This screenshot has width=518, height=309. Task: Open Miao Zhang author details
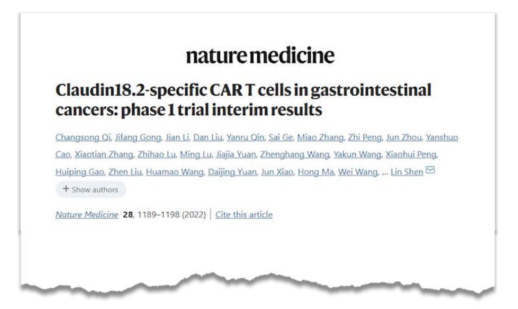click(320, 137)
